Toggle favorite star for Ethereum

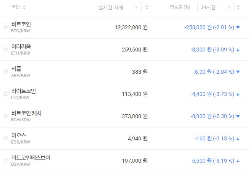coord(5,50)
